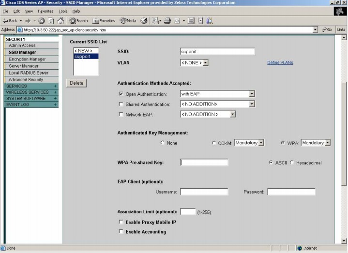Check Enable Proxy Mobile IP
Viewport: 348px width, 253px height.
click(121, 222)
